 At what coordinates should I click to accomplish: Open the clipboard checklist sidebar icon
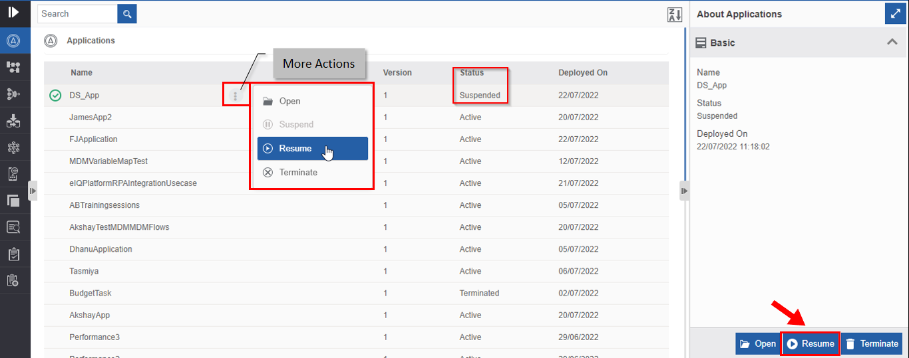13,254
